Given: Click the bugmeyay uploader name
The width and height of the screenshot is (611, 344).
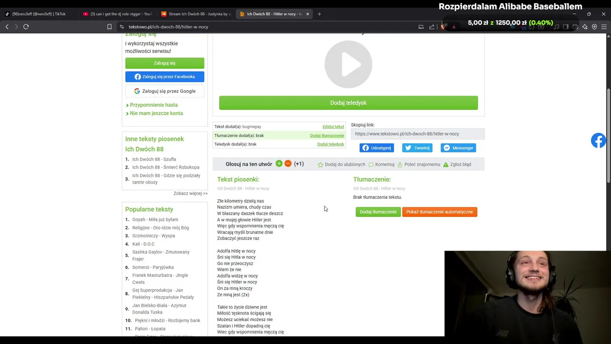Looking at the screenshot, I should click(252, 127).
